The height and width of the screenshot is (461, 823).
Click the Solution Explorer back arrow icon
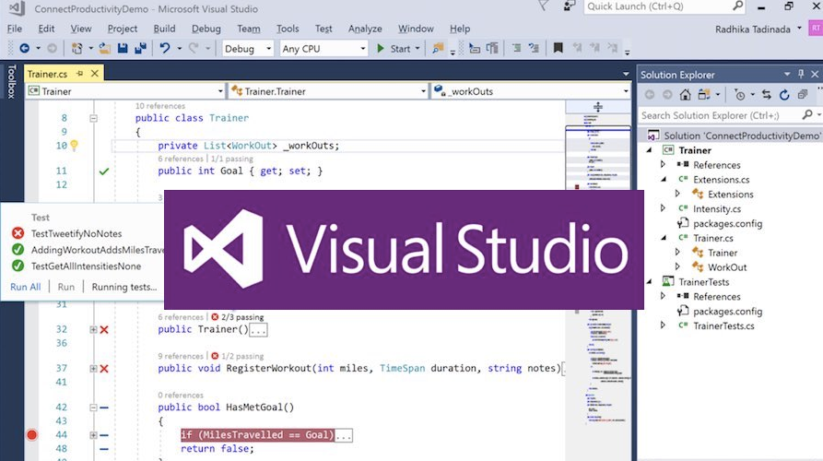(649, 95)
